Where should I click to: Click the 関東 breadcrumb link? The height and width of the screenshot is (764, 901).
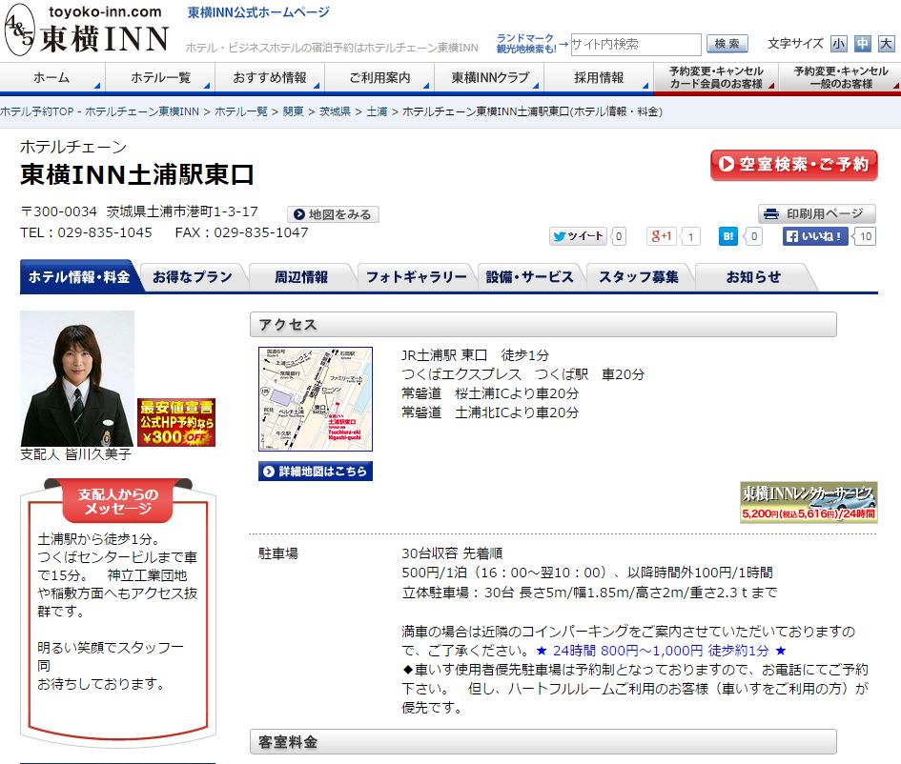293,111
